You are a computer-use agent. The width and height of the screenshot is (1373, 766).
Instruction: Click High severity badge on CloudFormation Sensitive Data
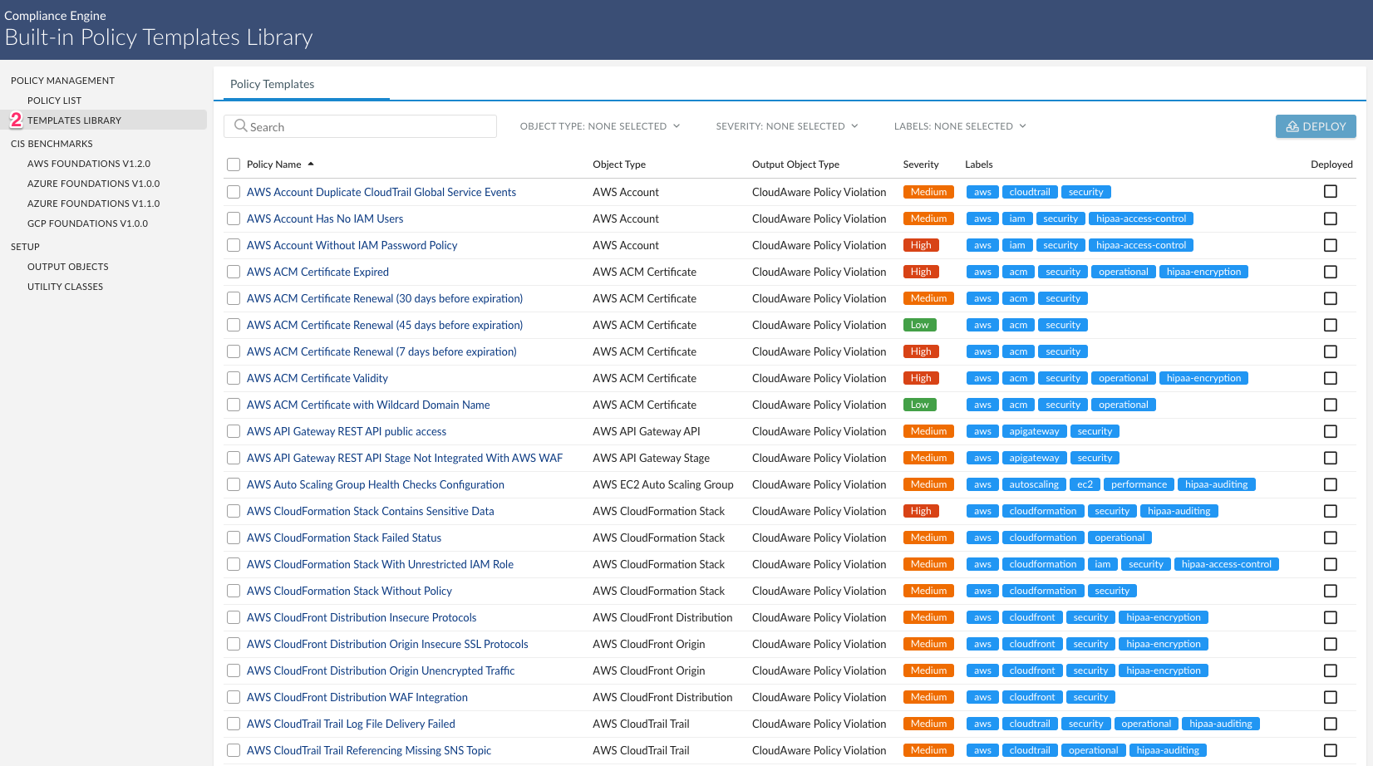point(920,511)
